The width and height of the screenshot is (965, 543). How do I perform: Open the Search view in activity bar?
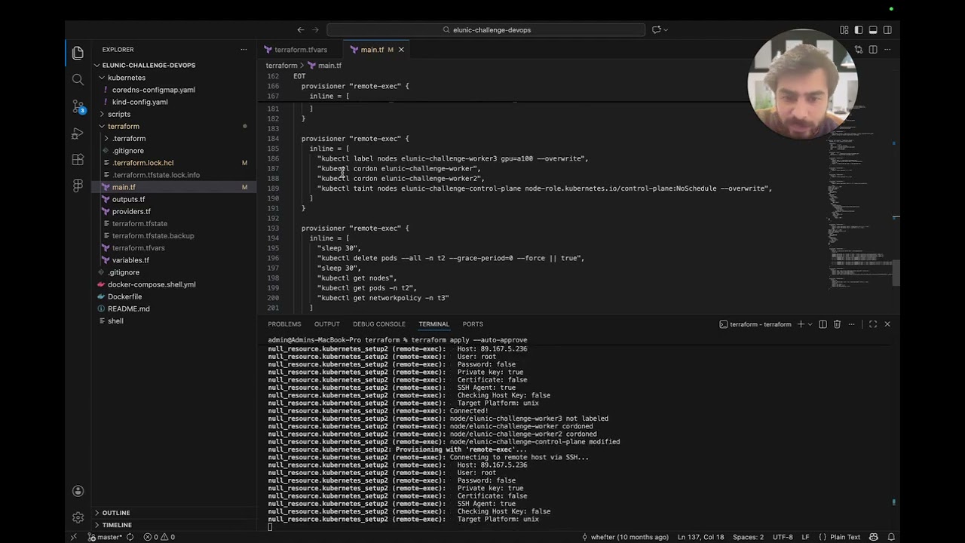click(x=78, y=79)
